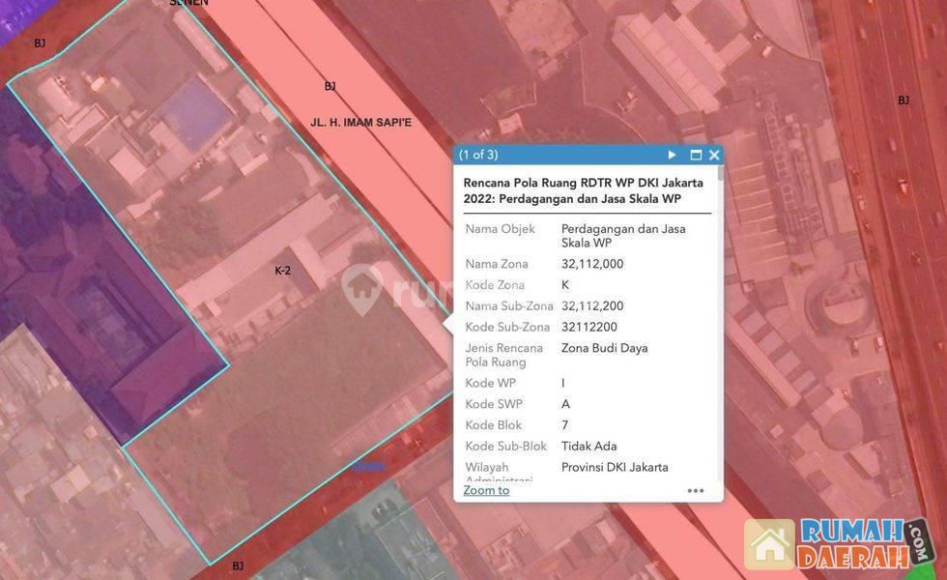This screenshot has width=947, height=580.
Task: Maximize the feature info popup
Action: (x=696, y=155)
